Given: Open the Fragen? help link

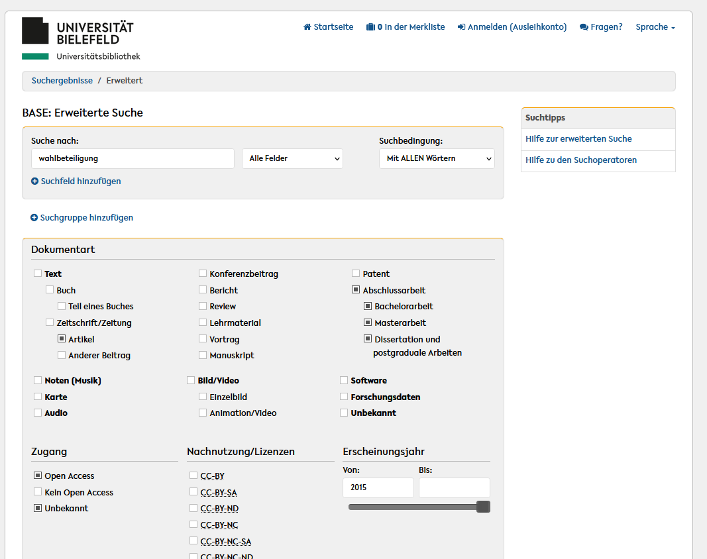Looking at the screenshot, I should tap(606, 27).
